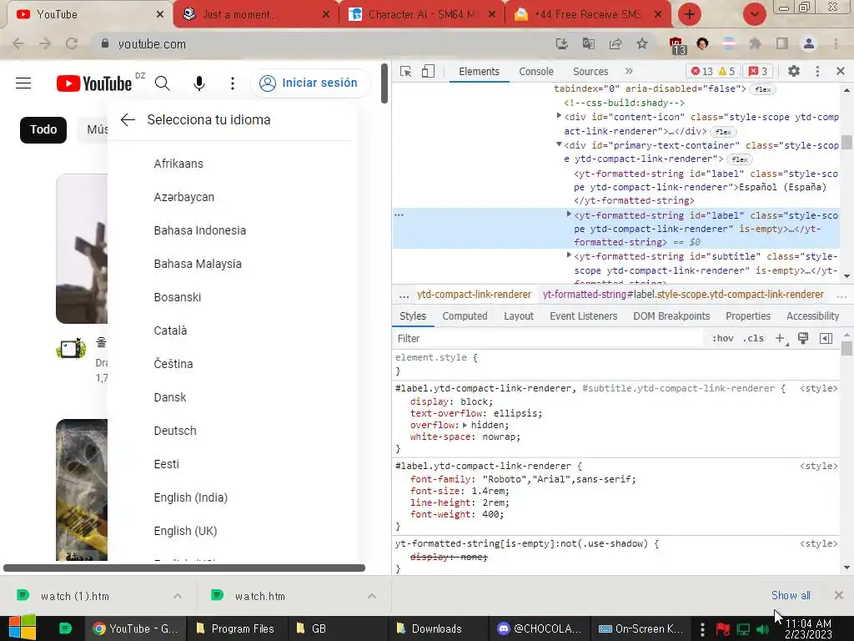Expand the content-icon div node
Viewport: 854px width, 641px height.
559,115
